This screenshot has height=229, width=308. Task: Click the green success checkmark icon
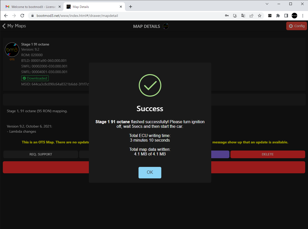click(150, 86)
